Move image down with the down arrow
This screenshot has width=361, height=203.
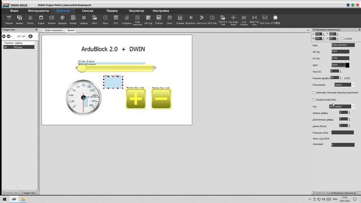click(24, 36)
